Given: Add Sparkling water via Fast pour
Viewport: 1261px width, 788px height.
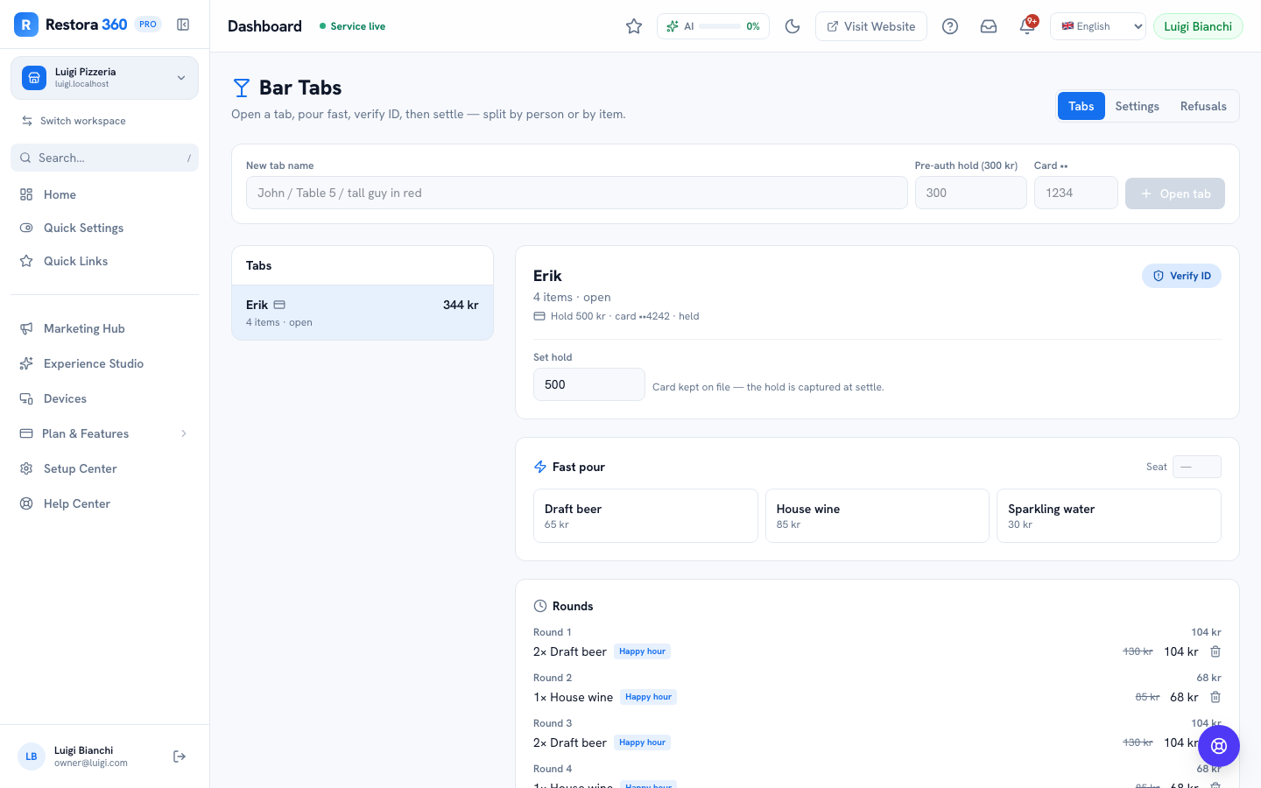Looking at the screenshot, I should (x=1109, y=516).
